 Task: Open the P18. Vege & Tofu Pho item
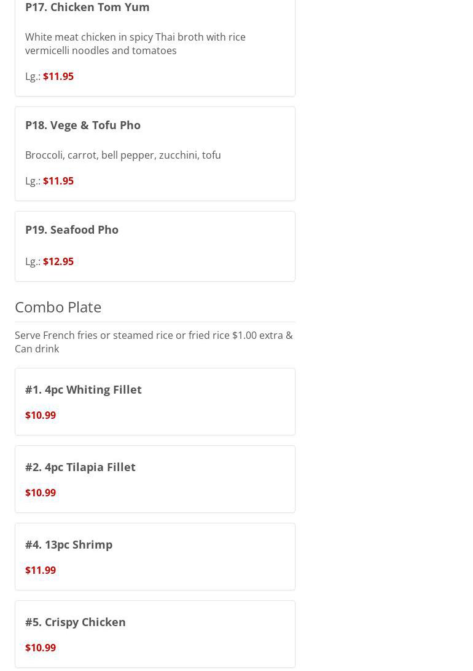pyautogui.click(x=83, y=125)
